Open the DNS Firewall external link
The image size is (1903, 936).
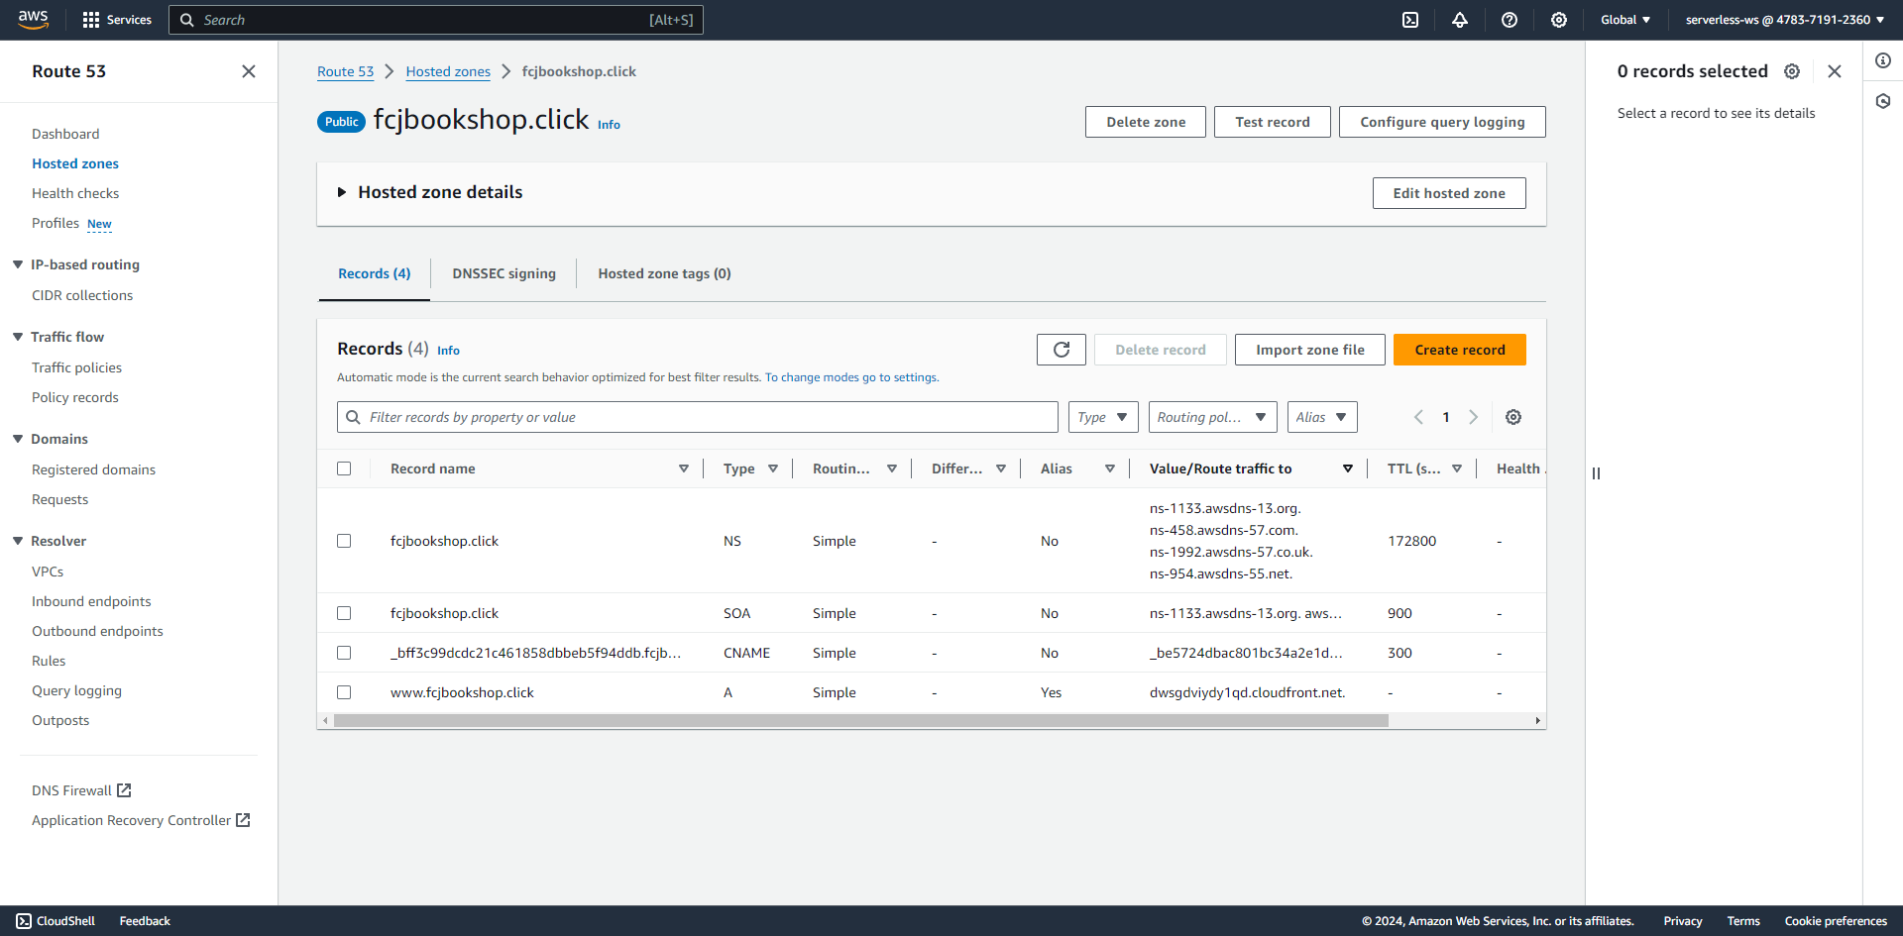click(81, 790)
